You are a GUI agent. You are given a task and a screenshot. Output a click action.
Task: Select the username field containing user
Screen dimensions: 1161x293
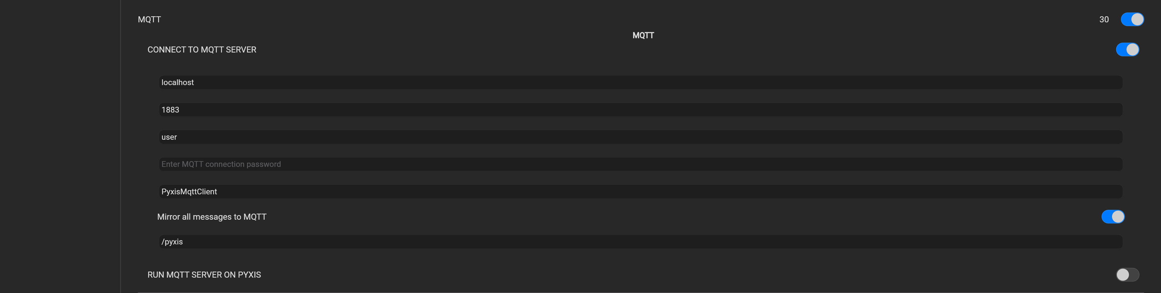tap(640, 137)
